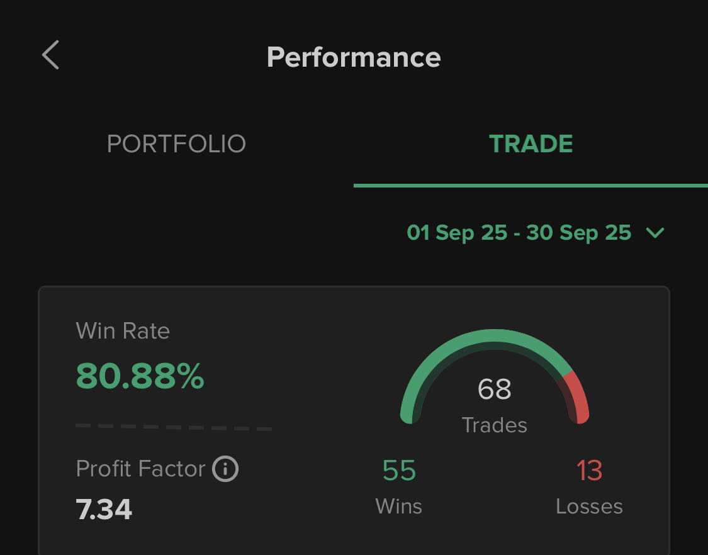Click the Win Rate label
708x555 pixels.
[x=123, y=331]
